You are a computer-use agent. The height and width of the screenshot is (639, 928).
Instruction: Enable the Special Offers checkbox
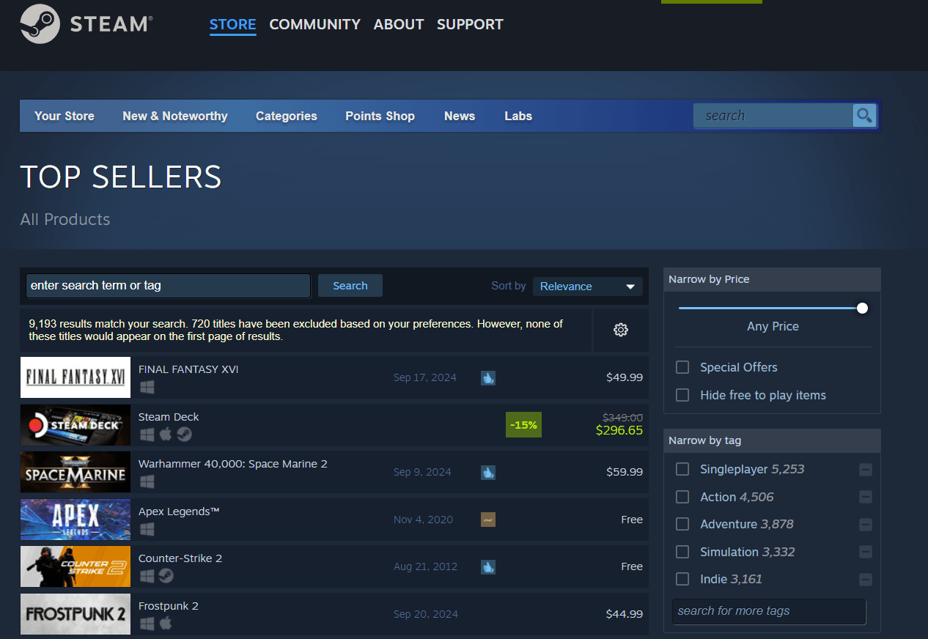click(x=682, y=367)
